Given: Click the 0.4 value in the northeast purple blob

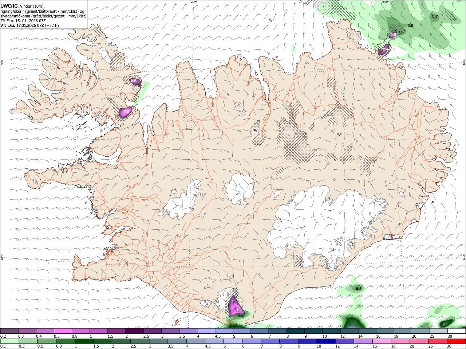Looking at the screenshot, I should pyautogui.click(x=386, y=49).
